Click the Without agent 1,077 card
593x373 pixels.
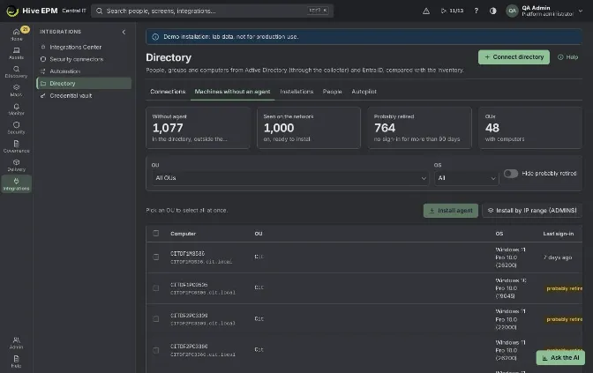198,128
